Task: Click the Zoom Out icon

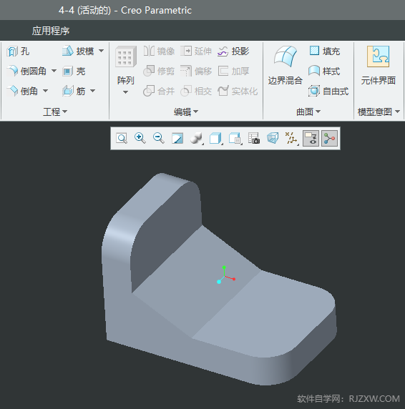Action: (159, 138)
